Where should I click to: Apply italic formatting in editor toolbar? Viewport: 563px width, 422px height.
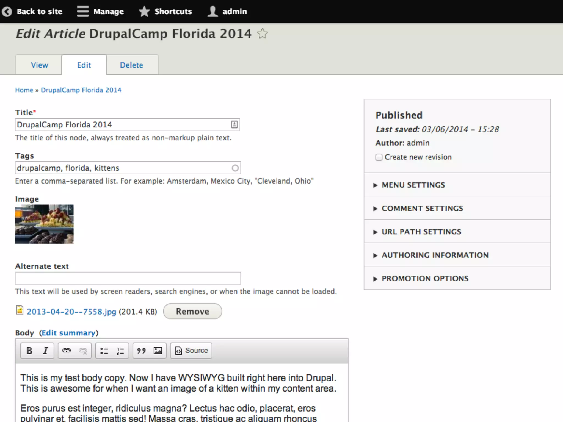point(45,351)
